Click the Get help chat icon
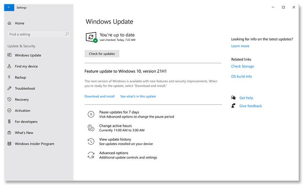 click(x=233, y=98)
